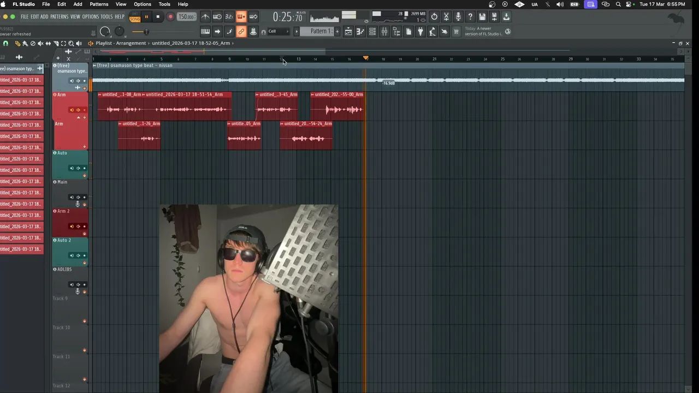Toggle the Pat/Song mode switch
The height and width of the screenshot is (393, 699).
point(135,17)
